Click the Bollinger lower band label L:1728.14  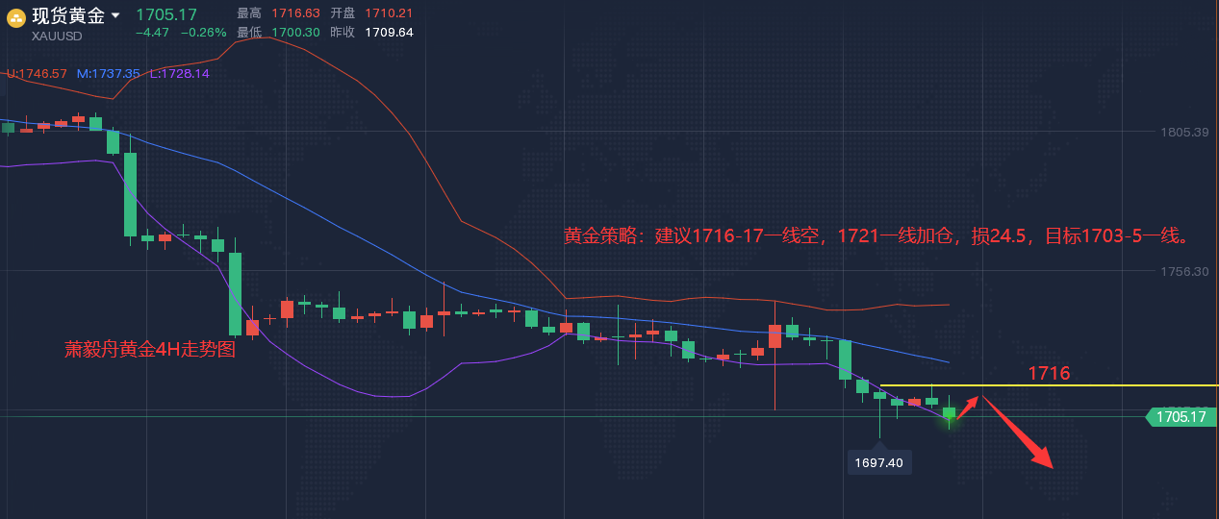(179, 73)
